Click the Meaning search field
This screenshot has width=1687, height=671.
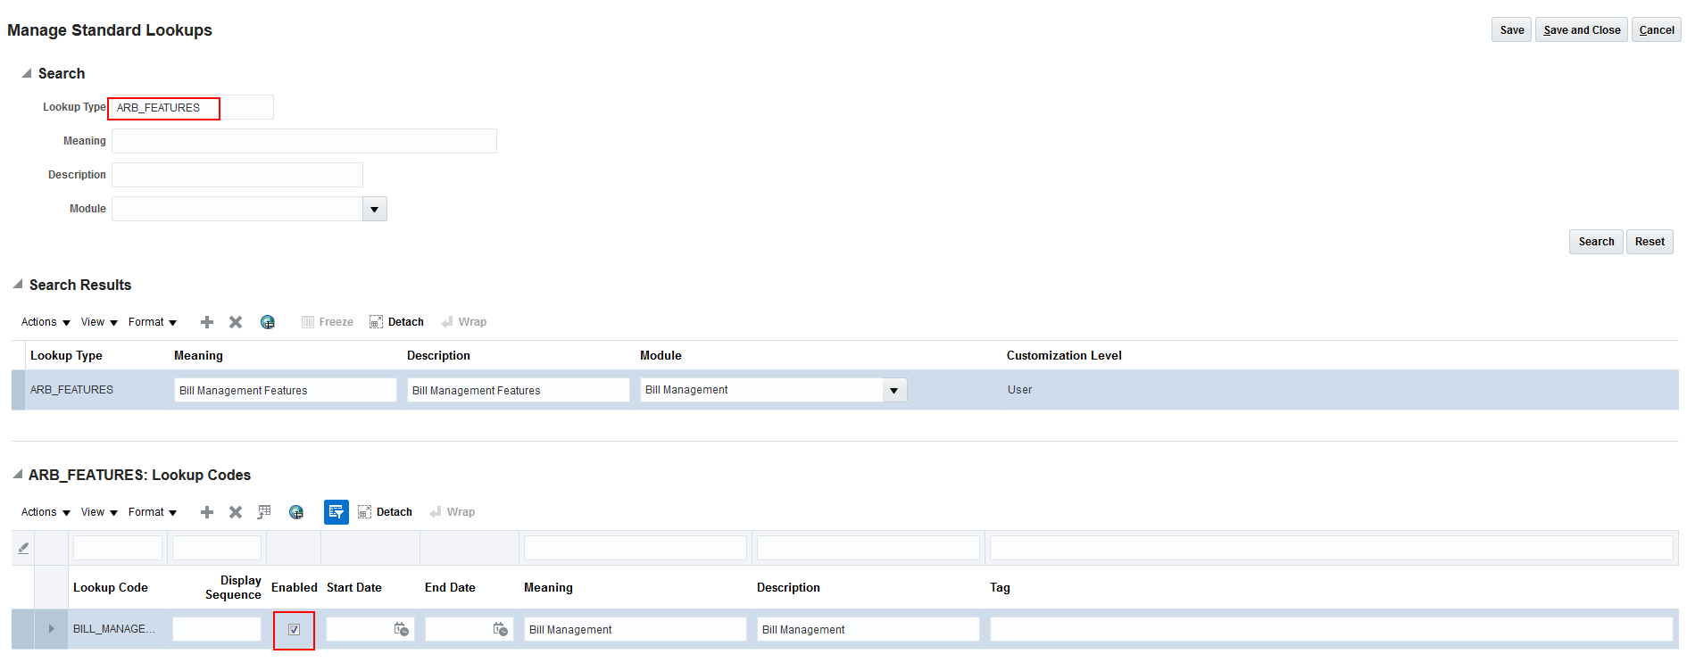coord(304,141)
